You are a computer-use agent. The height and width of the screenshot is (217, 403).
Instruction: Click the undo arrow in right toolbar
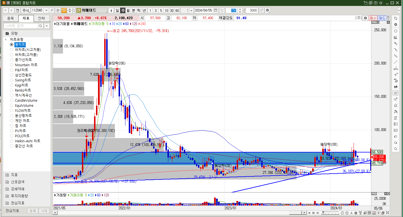396,136
